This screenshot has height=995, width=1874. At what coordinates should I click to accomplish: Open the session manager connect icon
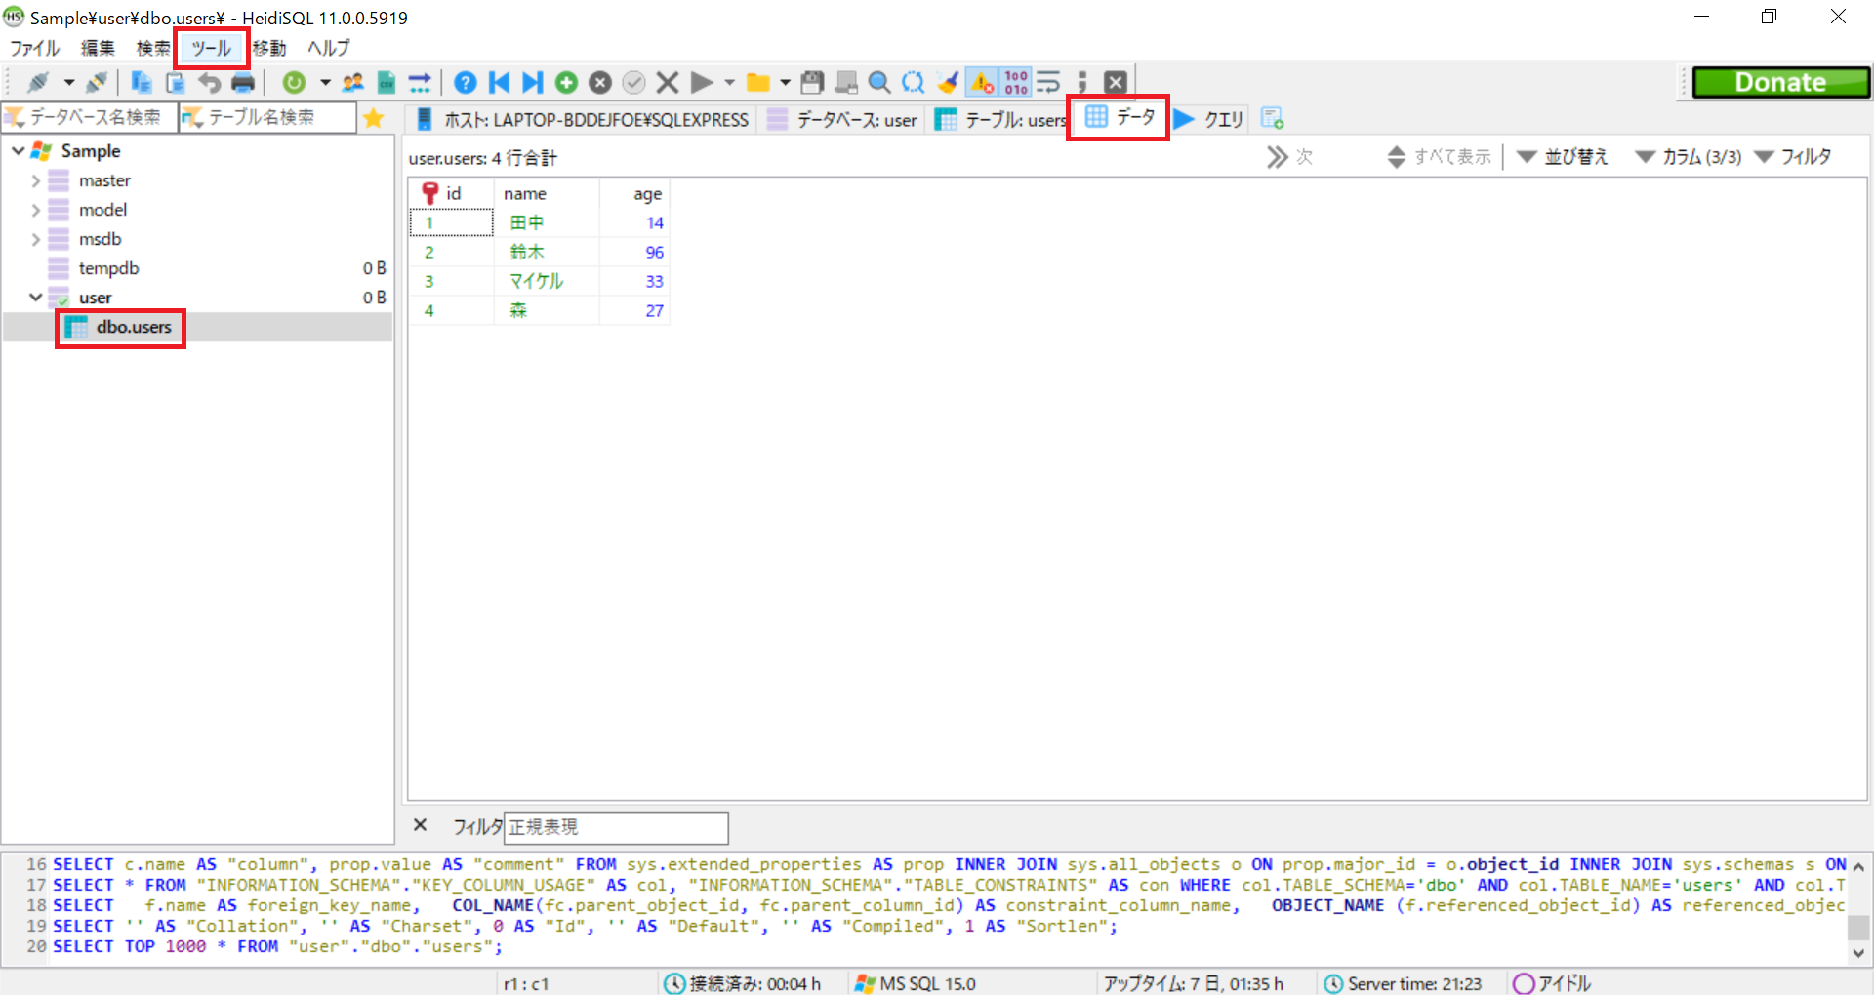[x=38, y=83]
